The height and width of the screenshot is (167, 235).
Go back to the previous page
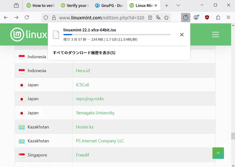[x=6, y=18]
